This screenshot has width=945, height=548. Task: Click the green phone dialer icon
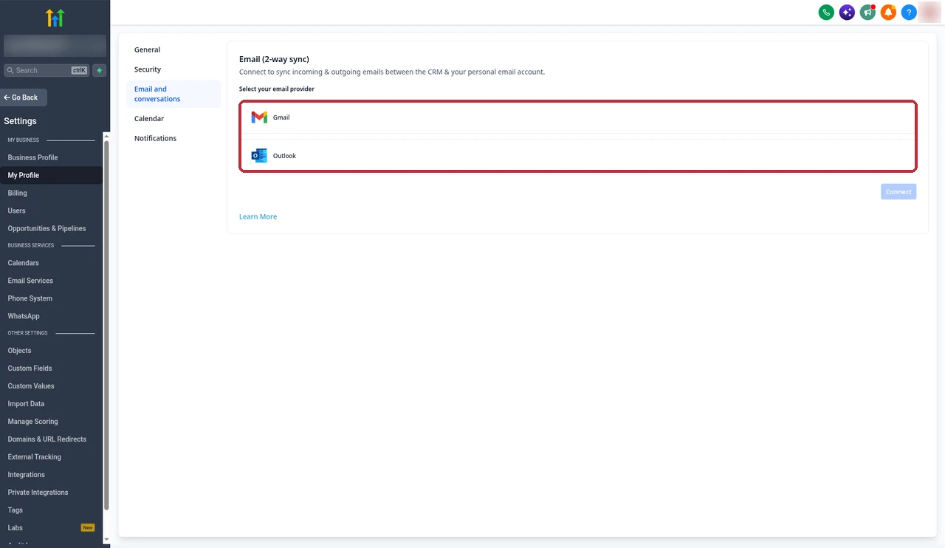[826, 12]
